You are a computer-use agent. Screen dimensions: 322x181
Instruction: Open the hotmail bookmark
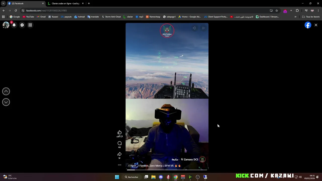click(x=79, y=17)
